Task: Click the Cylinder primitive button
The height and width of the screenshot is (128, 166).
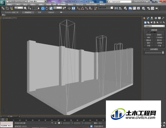Action: (149, 40)
